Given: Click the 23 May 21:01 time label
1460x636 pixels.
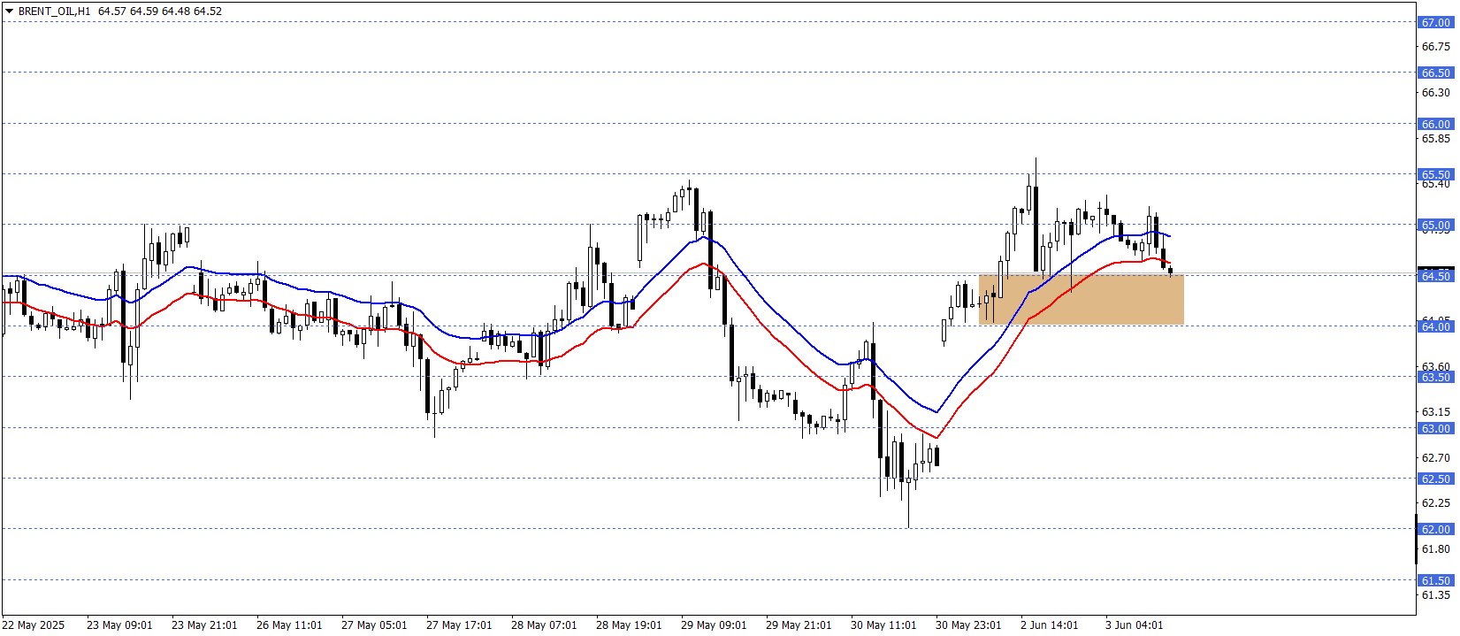Looking at the screenshot, I should coord(204,625).
